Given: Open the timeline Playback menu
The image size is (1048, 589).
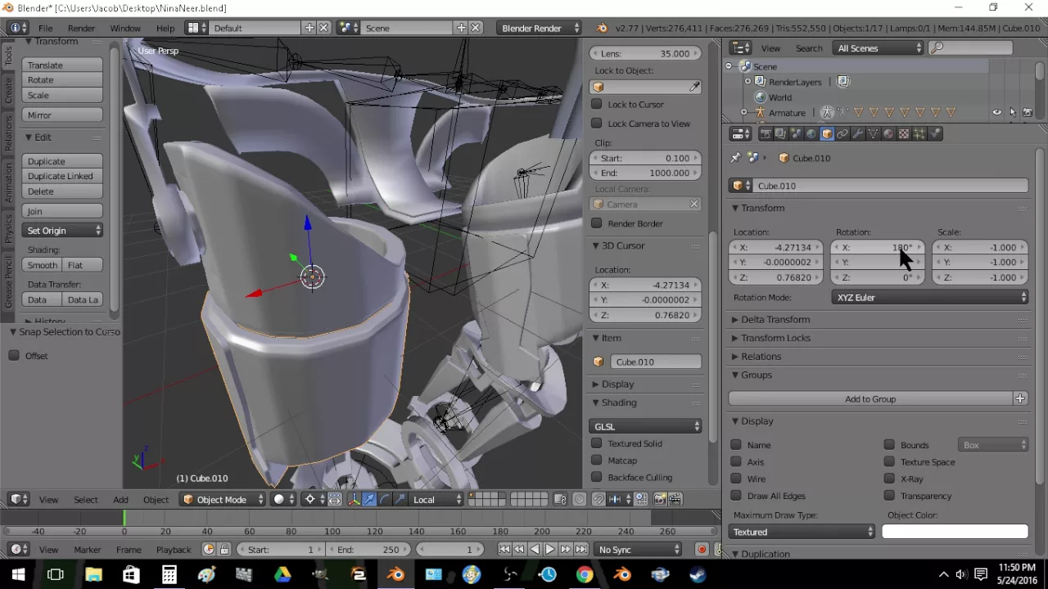Looking at the screenshot, I should coord(174,550).
